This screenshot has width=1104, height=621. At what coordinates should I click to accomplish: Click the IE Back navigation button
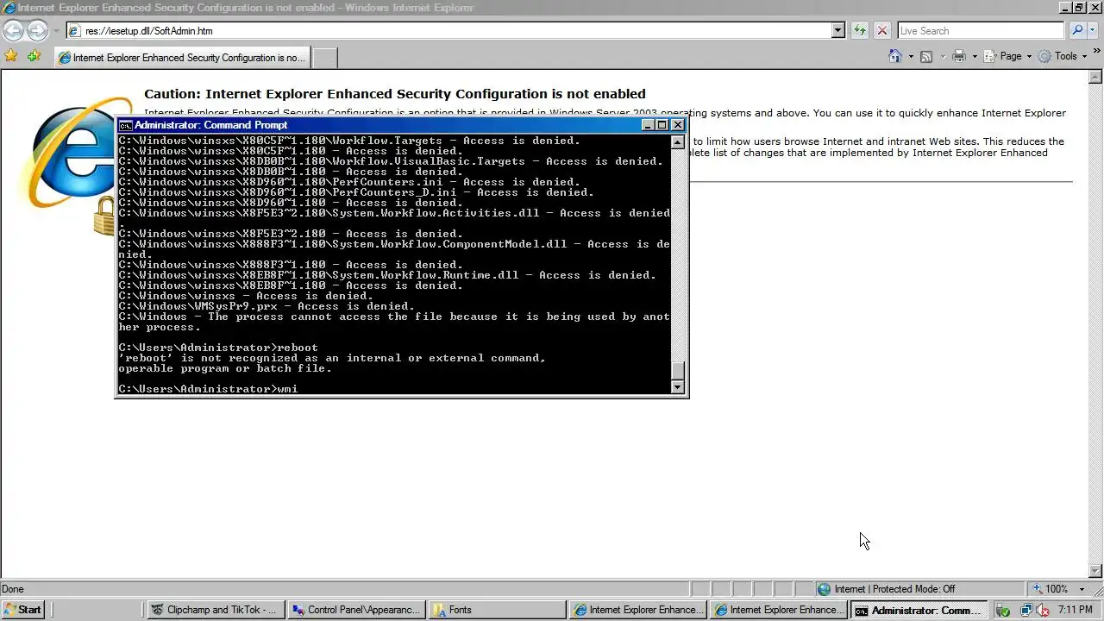pos(13,30)
